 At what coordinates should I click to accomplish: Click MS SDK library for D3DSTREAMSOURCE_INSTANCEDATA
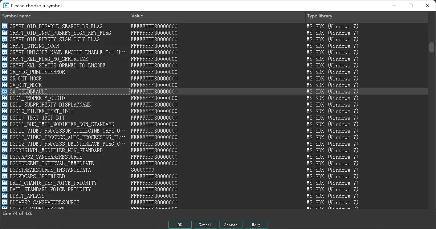coord(333,170)
